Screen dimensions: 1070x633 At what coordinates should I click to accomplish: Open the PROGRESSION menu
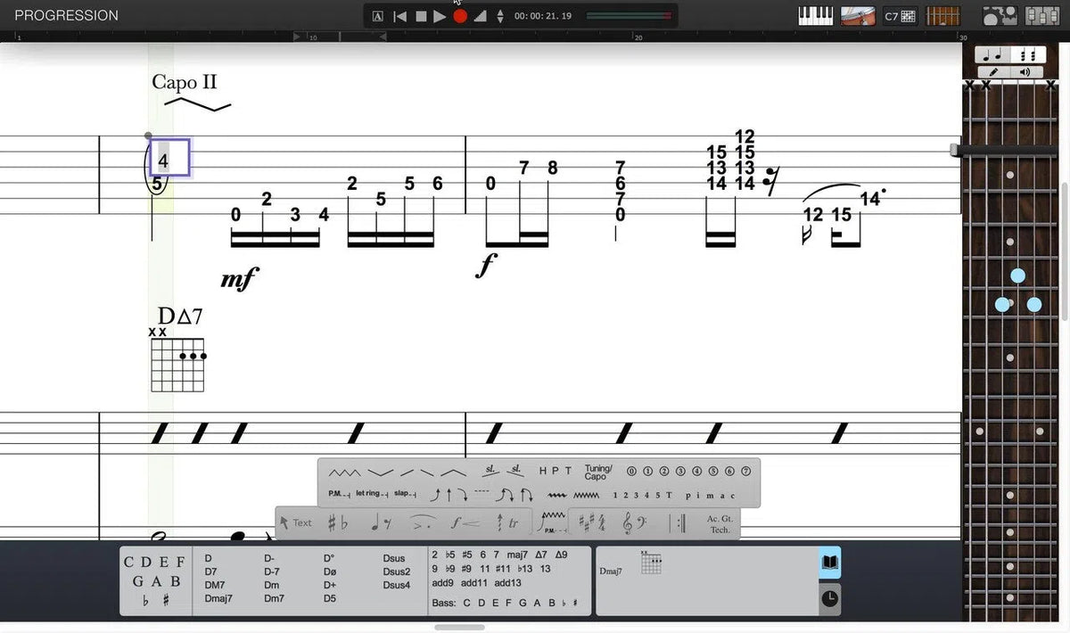tap(65, 15)
